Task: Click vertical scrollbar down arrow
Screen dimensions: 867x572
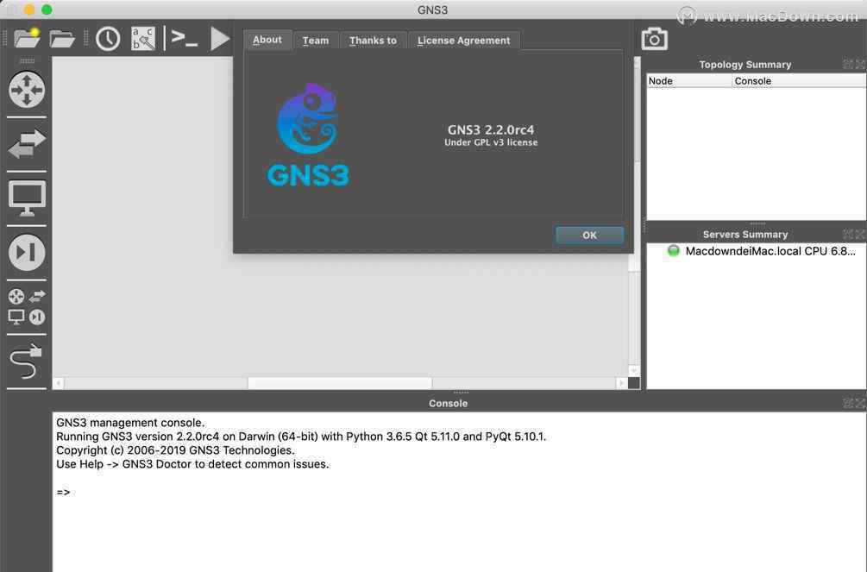Action: tap(634, 371)
